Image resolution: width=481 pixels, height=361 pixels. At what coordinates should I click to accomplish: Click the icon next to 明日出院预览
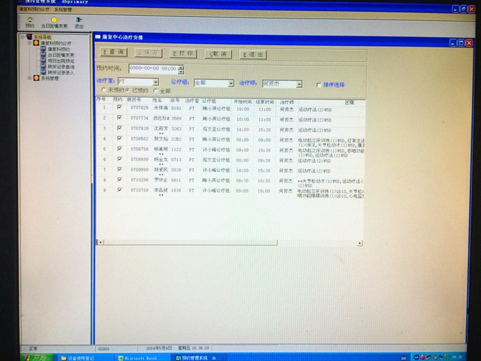click(x=43, y=61)
